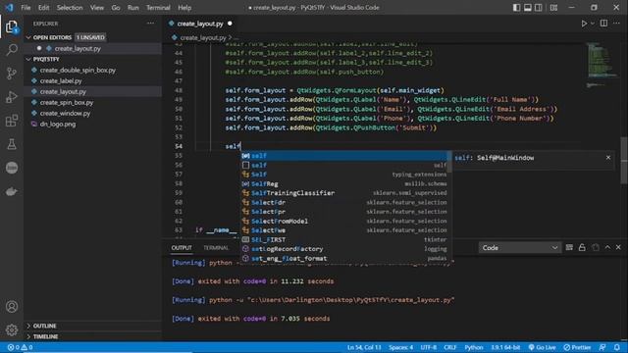Open errors and warnings status item

click(20, 347)
